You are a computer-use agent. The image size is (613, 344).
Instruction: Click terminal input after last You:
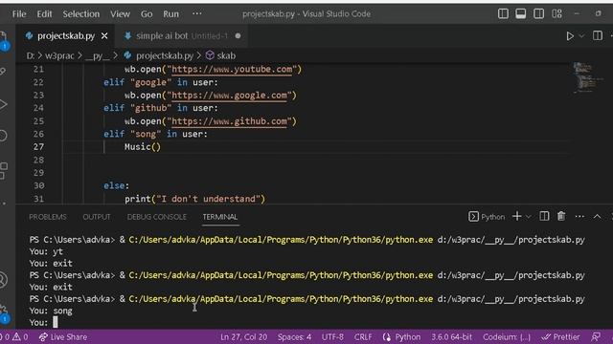tap(56, 322)
